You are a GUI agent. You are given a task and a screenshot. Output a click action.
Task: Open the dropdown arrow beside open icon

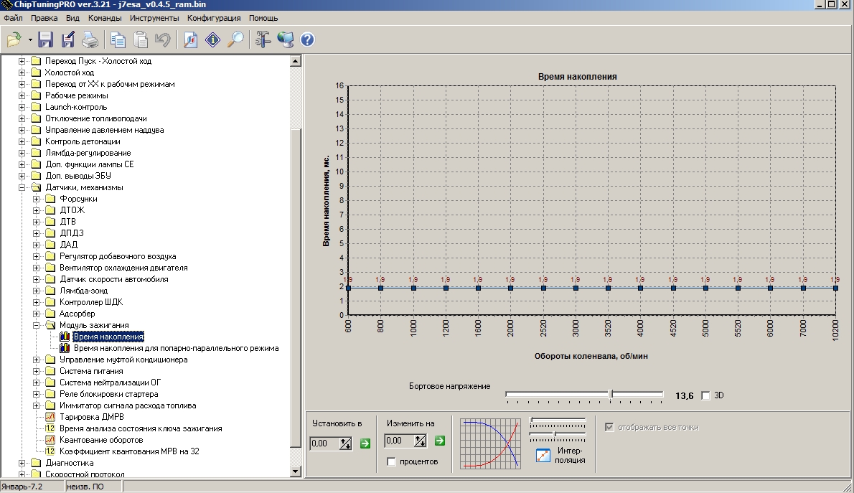[30, 40]
